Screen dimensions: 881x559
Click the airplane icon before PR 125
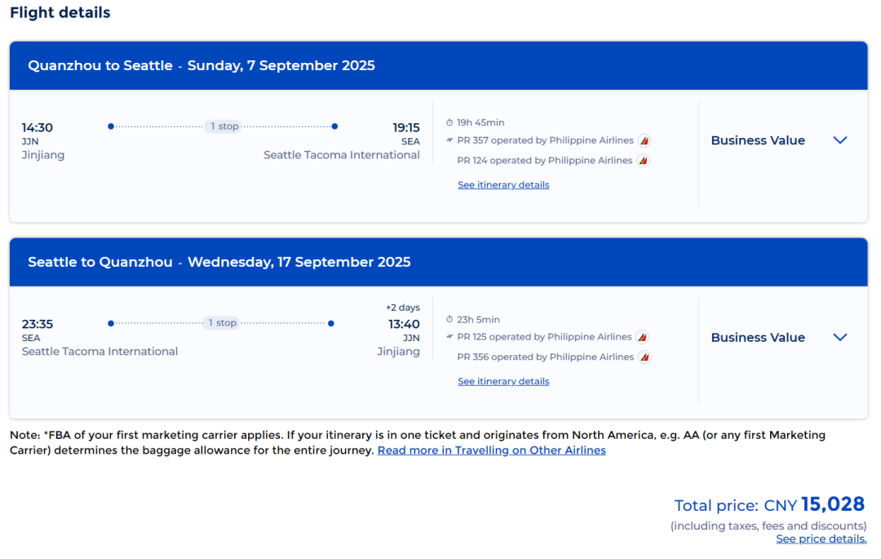point(449,337)
